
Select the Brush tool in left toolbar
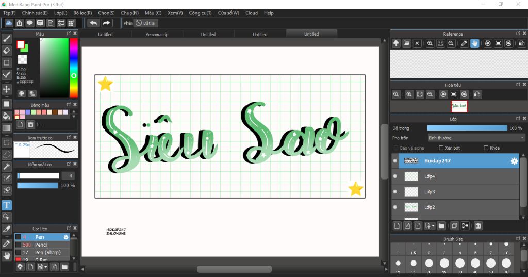coord(6,38)
